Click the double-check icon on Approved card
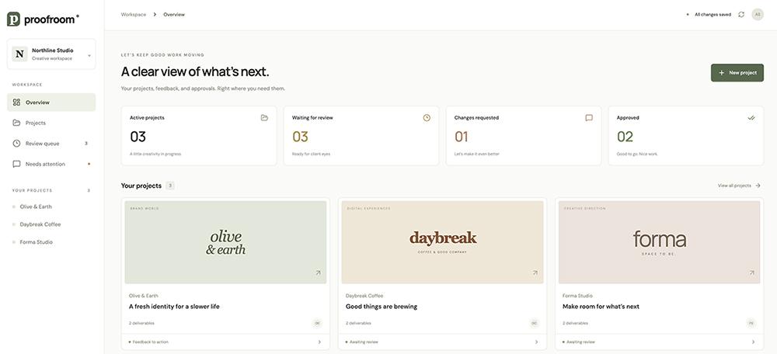The image size is (777, 354). pos(751,118)
